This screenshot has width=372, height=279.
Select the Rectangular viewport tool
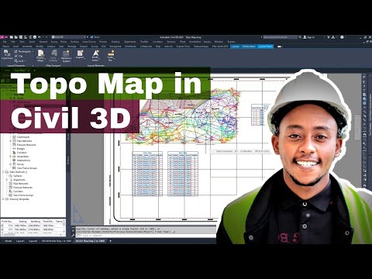point(22,51)
